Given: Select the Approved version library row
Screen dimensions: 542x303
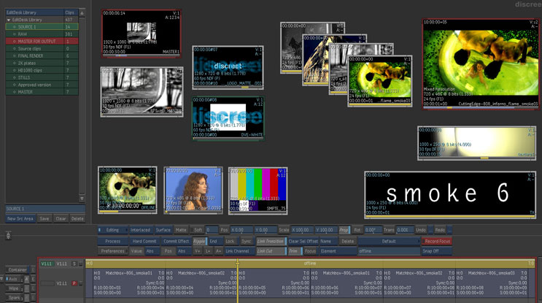Looking at the screenshot, I should tap(42, 85).
